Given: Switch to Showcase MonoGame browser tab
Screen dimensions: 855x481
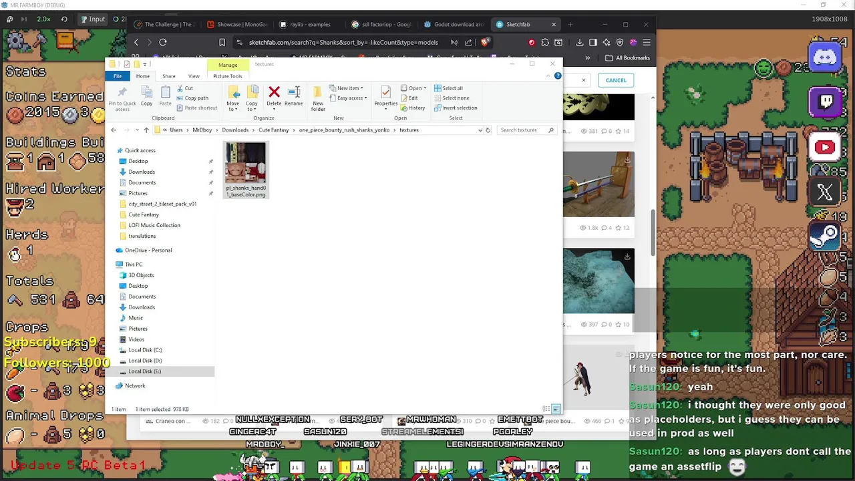Looking at the screenshot, I should coord(237,25).
